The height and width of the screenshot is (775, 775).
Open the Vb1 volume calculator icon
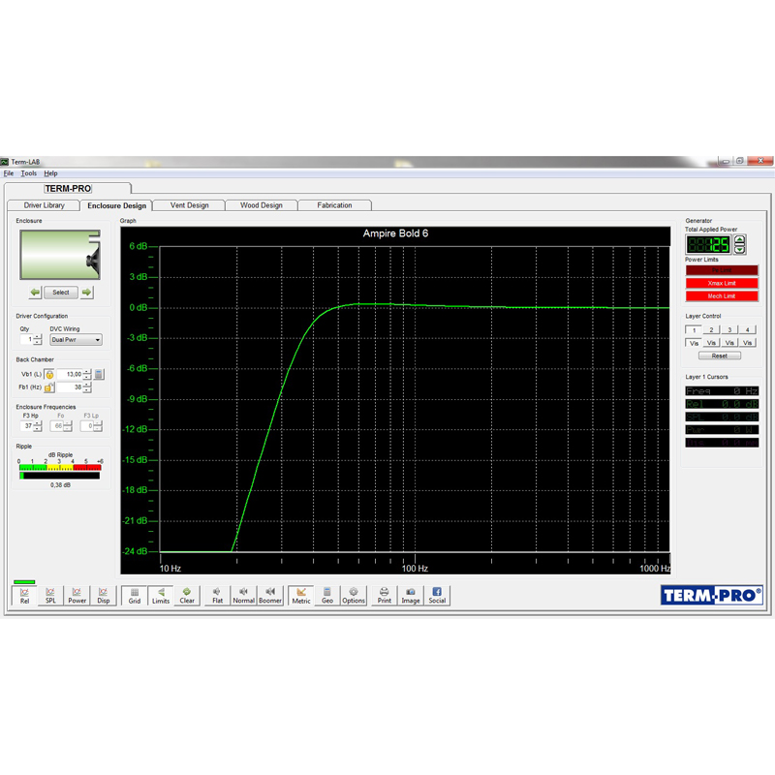point(99,374)
